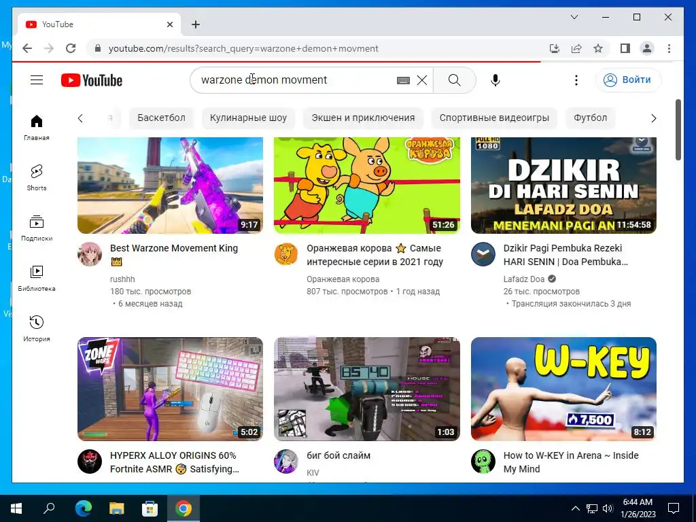
Task: Select the Экшен и приключения chip
Action: pos(363,118)
